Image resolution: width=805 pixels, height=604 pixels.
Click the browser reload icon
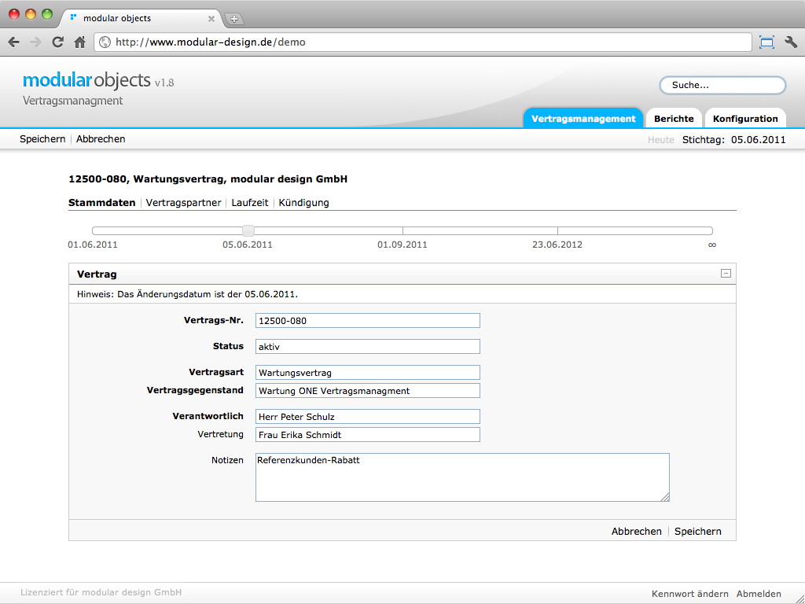click(x=57, y=42)
